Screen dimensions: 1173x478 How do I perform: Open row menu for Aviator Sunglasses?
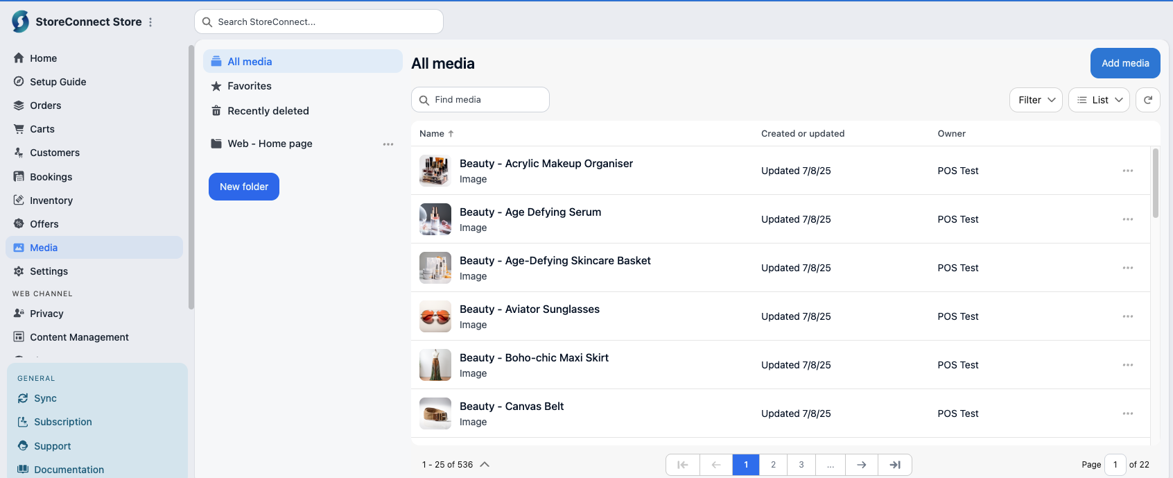(x=1128, y=316)
